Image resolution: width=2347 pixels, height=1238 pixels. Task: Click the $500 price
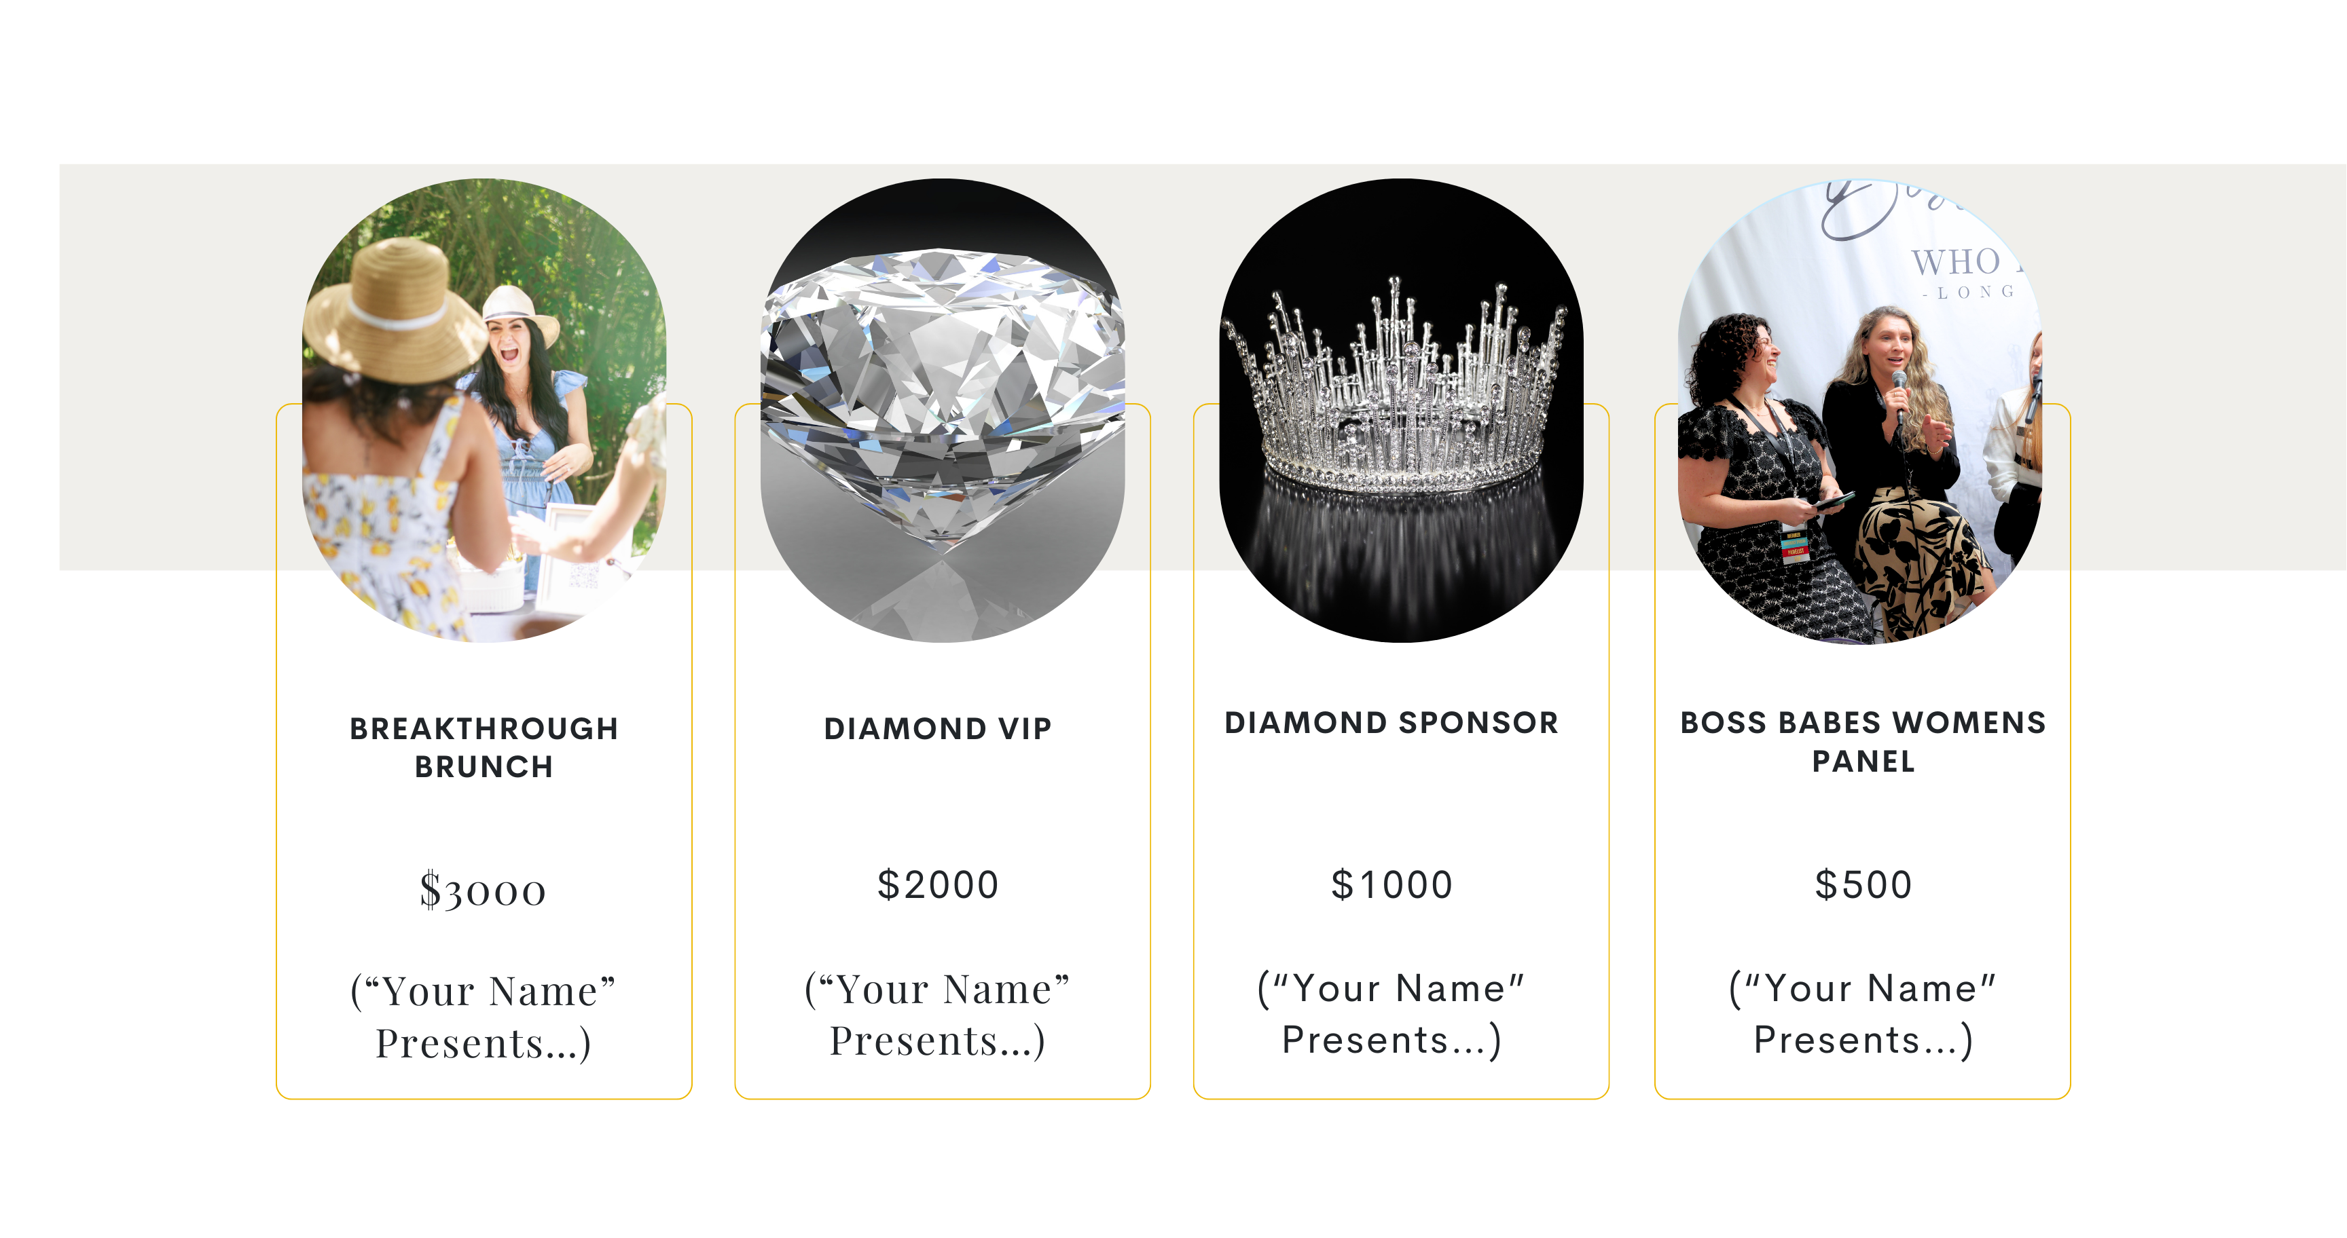tap(1863, 885)
